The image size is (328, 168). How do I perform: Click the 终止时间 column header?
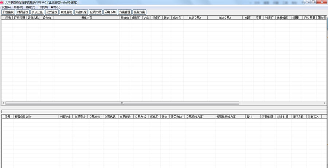click(x=284, y=117)
